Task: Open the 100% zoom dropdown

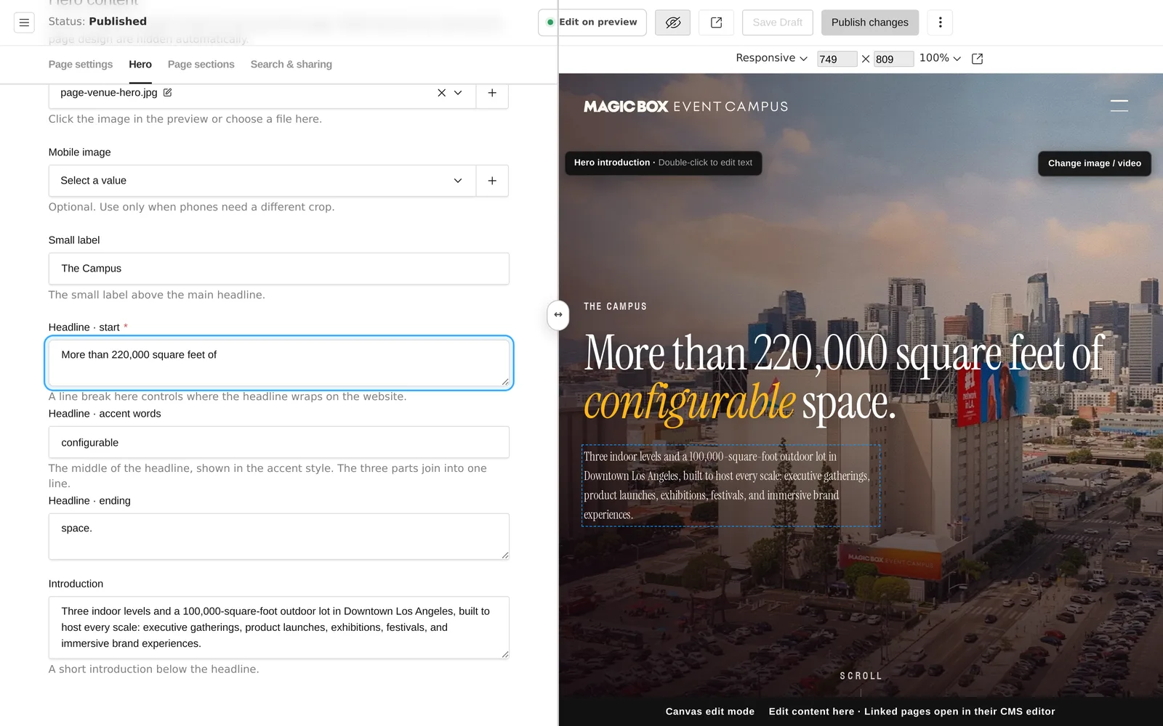Action: point(940,58)
